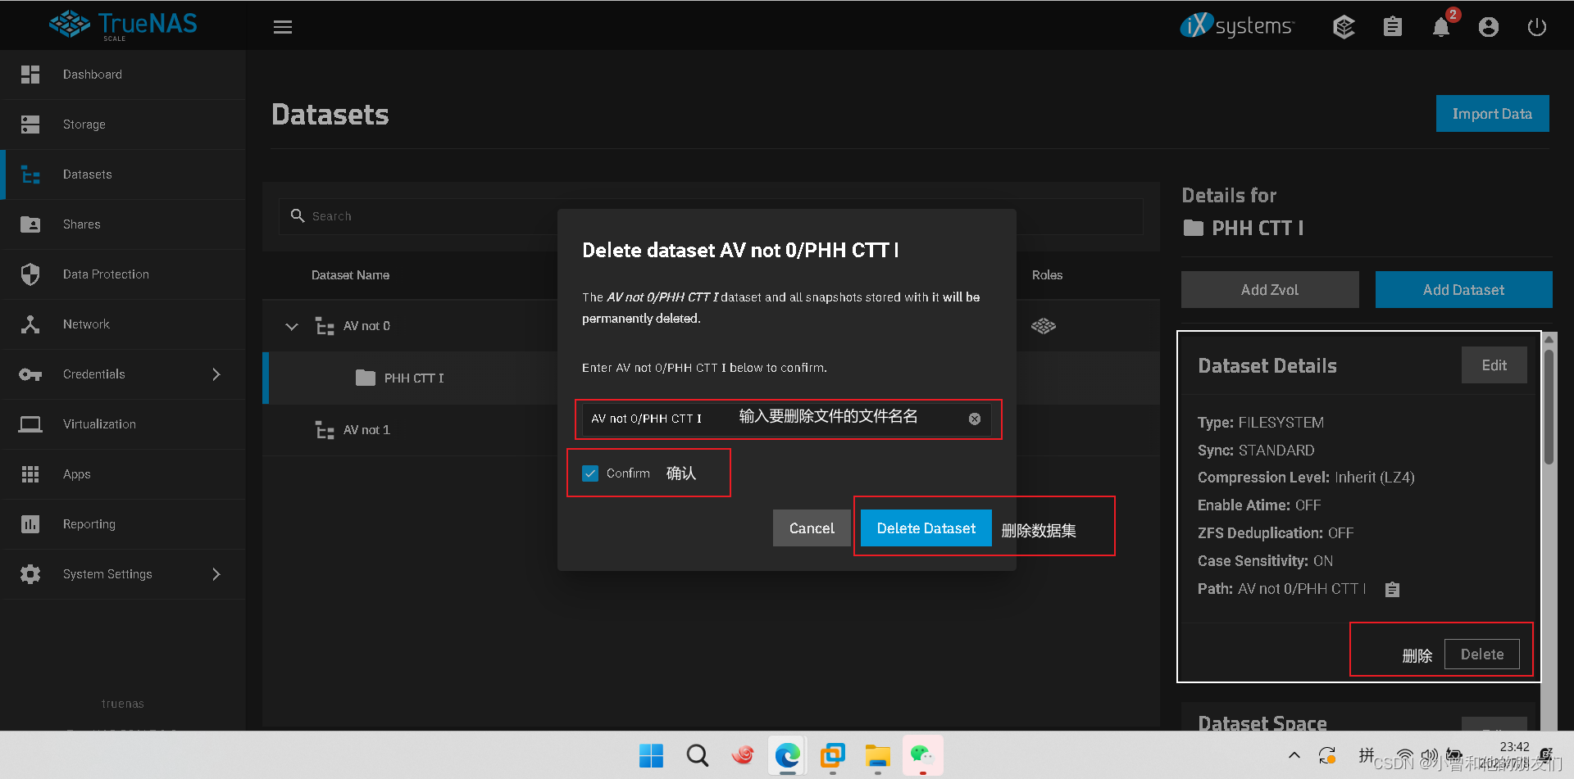The image size is (1574, 779).
Task: Click the iXsystems logo
Action: [x=1237, y=25]
